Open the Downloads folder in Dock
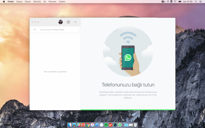 pos(126,125)
